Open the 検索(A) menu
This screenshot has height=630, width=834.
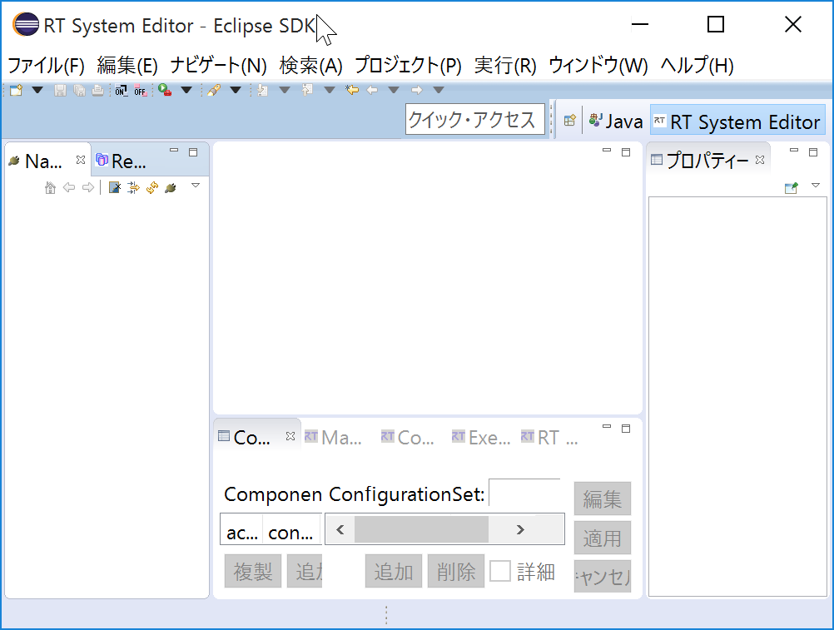coord(311,66)
